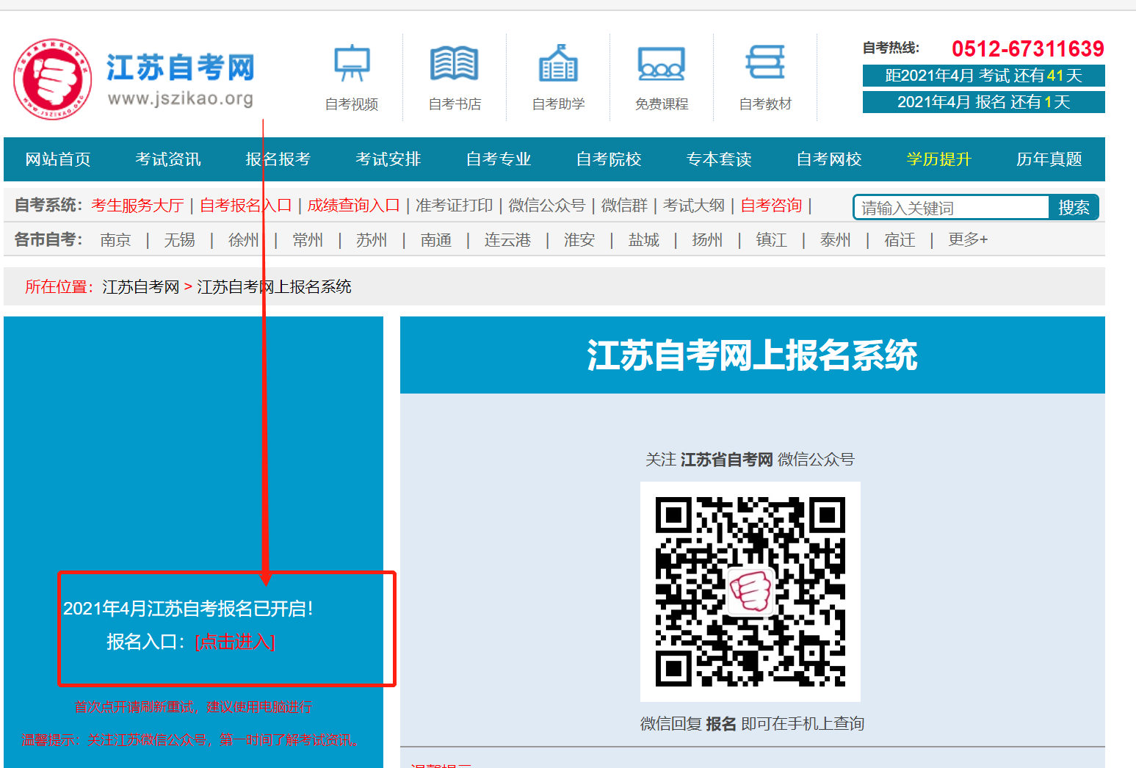Image resolution: width=1136 pixels, height=768 pixels.
Task: Click the 准考证打印 link
Action: [454, 206]
